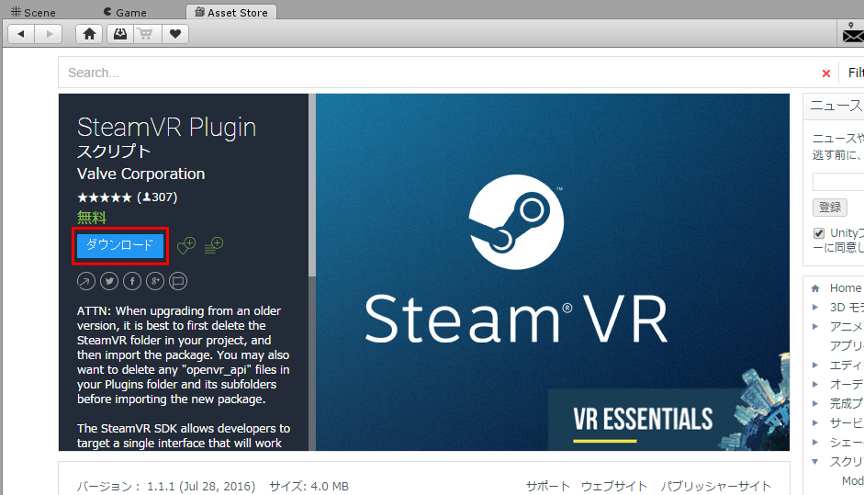Select the Asset Store tab
The height and width of the screenshot is (495, 864).
point(231,12)
